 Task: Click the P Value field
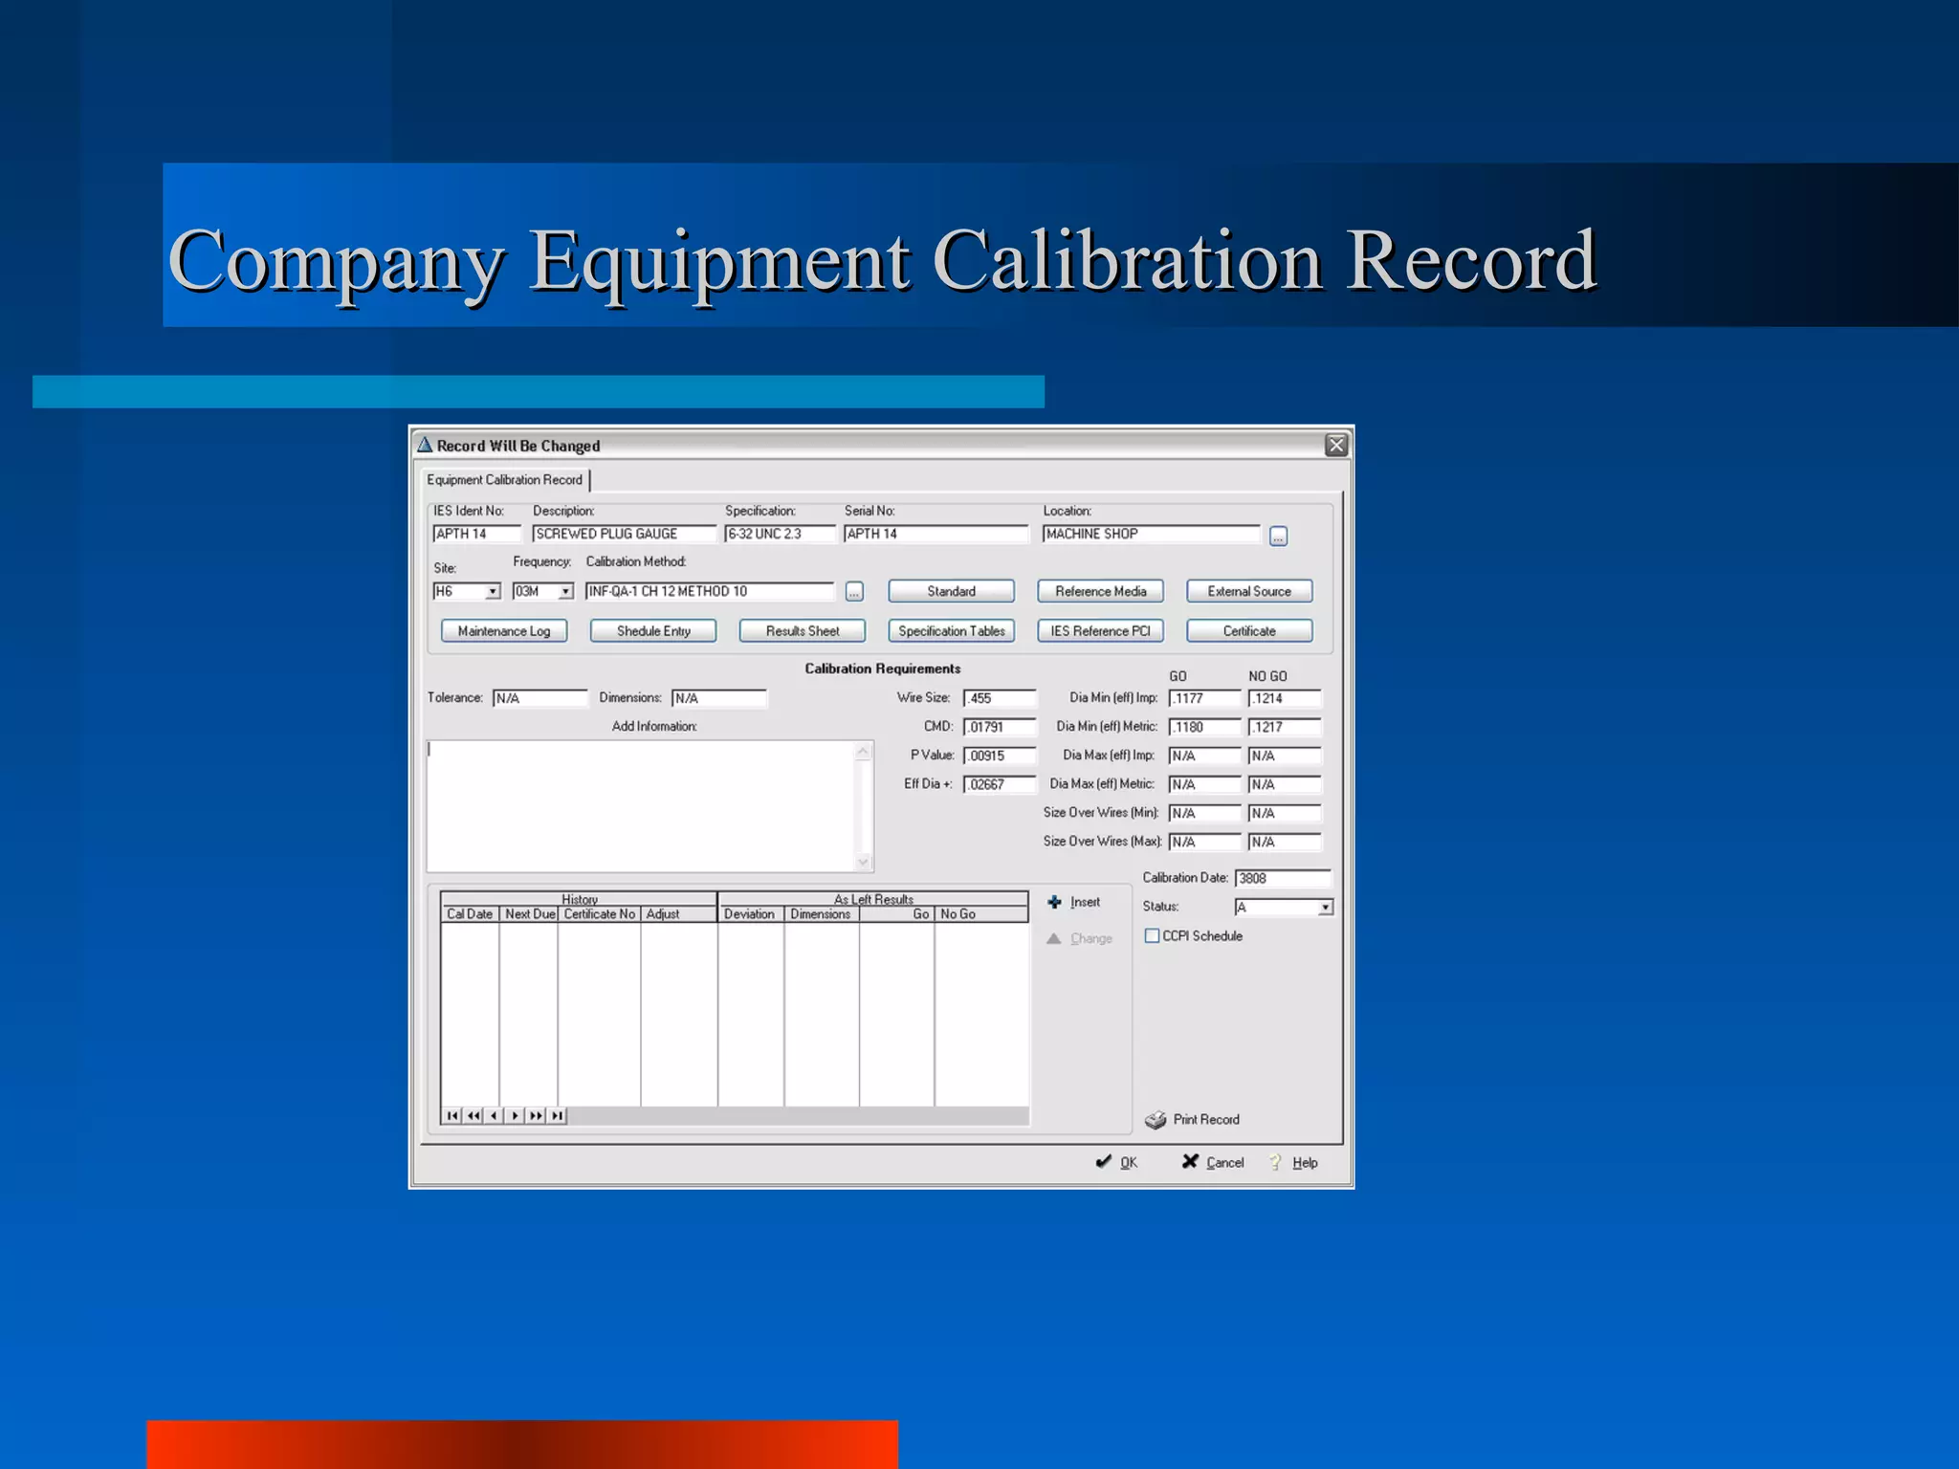pyautogui.click(x=1000, y=756)
